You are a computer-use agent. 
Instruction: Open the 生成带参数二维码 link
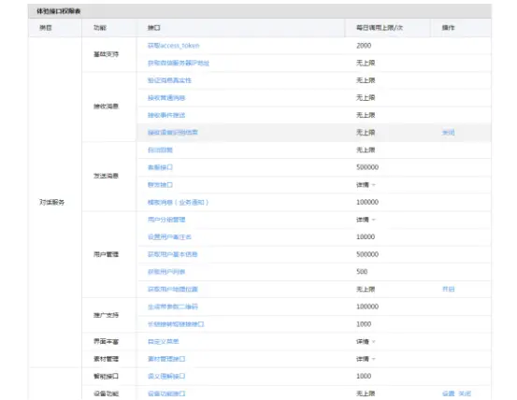pyautogui.click(x=173, y=307)
